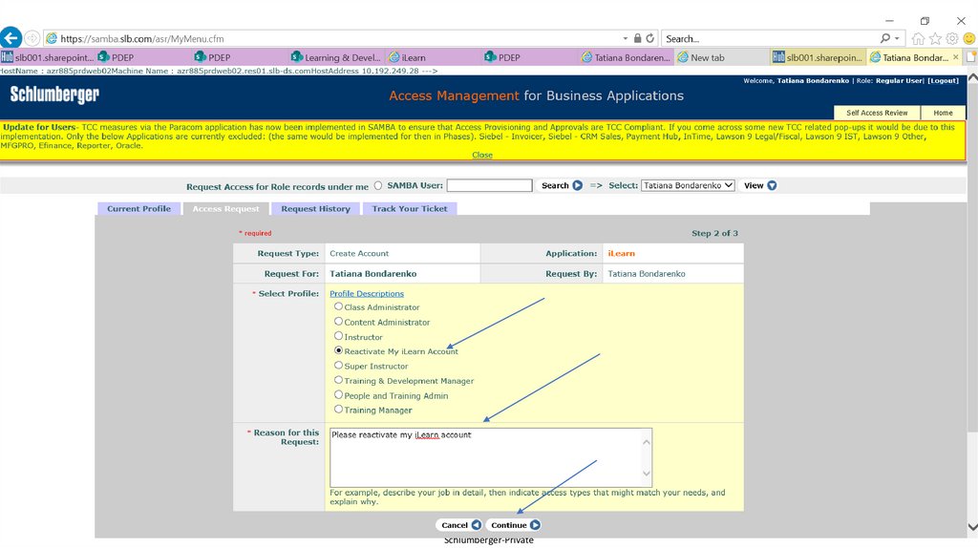This screenshot has height=548, width=978.
Task: Open favorites star icon
Action: pos(935,38)
